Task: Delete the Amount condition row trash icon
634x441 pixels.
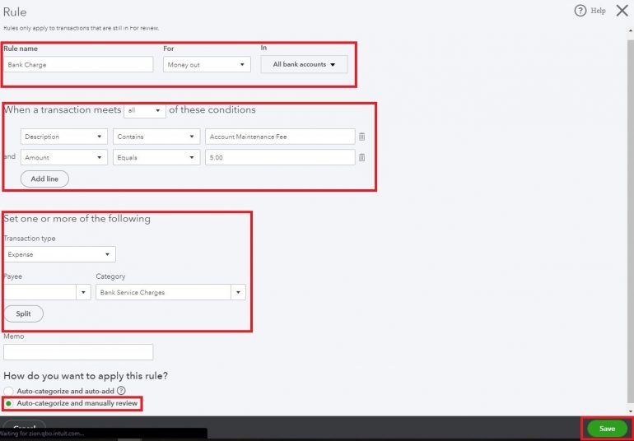Action: point(361,157)
